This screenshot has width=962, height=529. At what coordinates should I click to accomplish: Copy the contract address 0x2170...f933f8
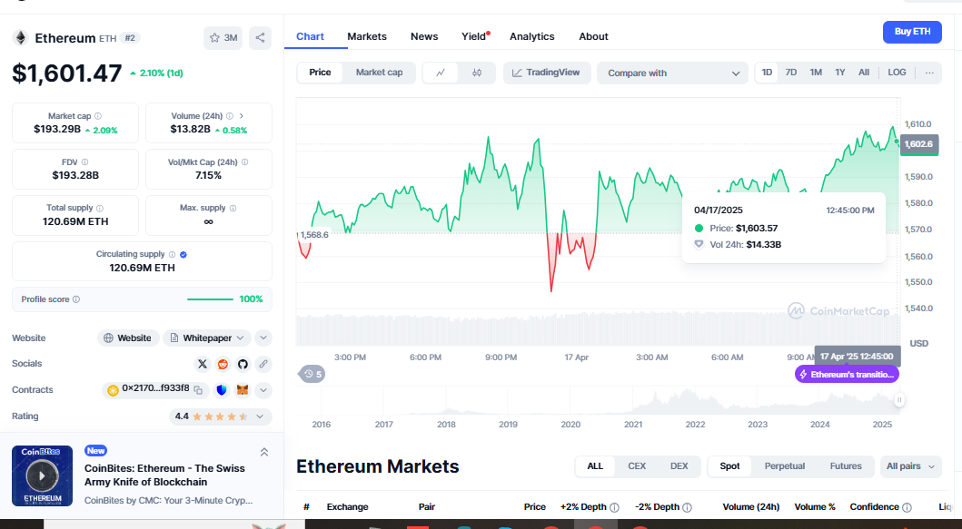pos(198,390)
